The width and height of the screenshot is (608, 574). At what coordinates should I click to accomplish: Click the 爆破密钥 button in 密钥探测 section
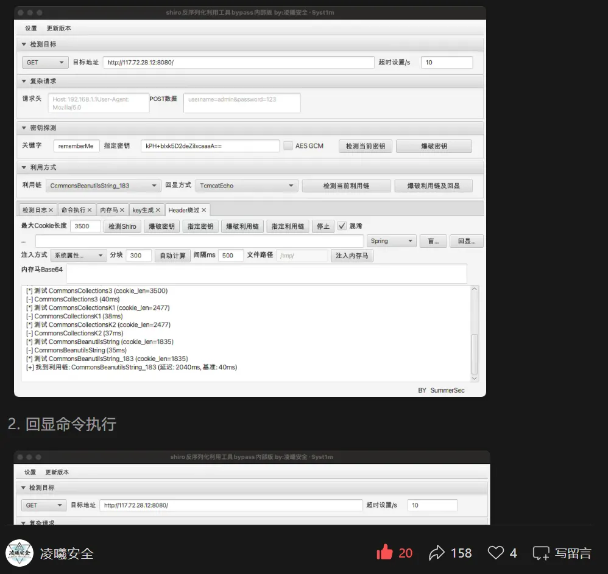pyautogui.click(x=434, y=146)
